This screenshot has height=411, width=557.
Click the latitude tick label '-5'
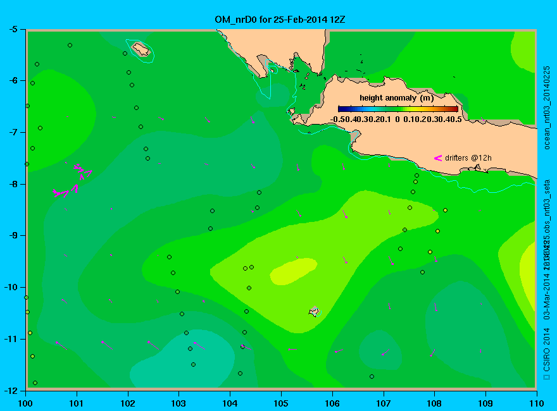pyautogui.click(x=13, y=29)
